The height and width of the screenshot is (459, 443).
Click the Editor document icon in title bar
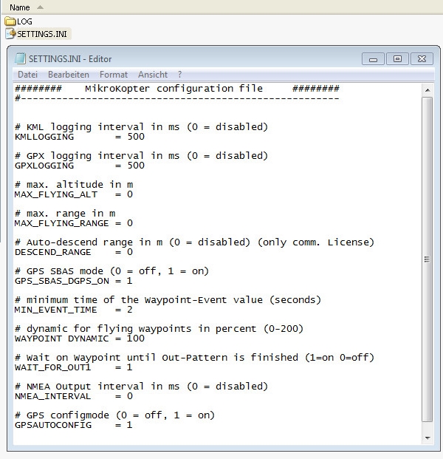[19, 58]
